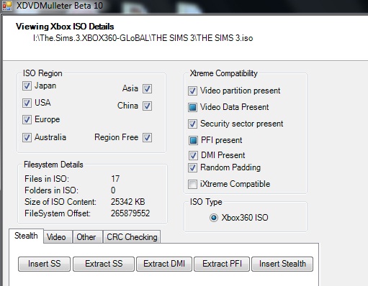This screenshot has width=368, height=286.
Task: Toggle Video partition present checkbox
Action: [x=192, y=91]
